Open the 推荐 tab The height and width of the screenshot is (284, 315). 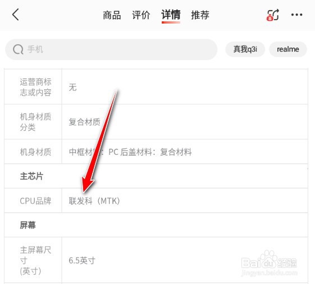(200, 15)
